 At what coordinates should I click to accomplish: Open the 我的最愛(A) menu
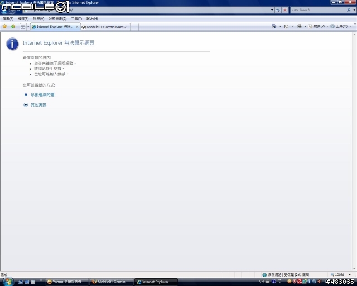tap(57, 18)
